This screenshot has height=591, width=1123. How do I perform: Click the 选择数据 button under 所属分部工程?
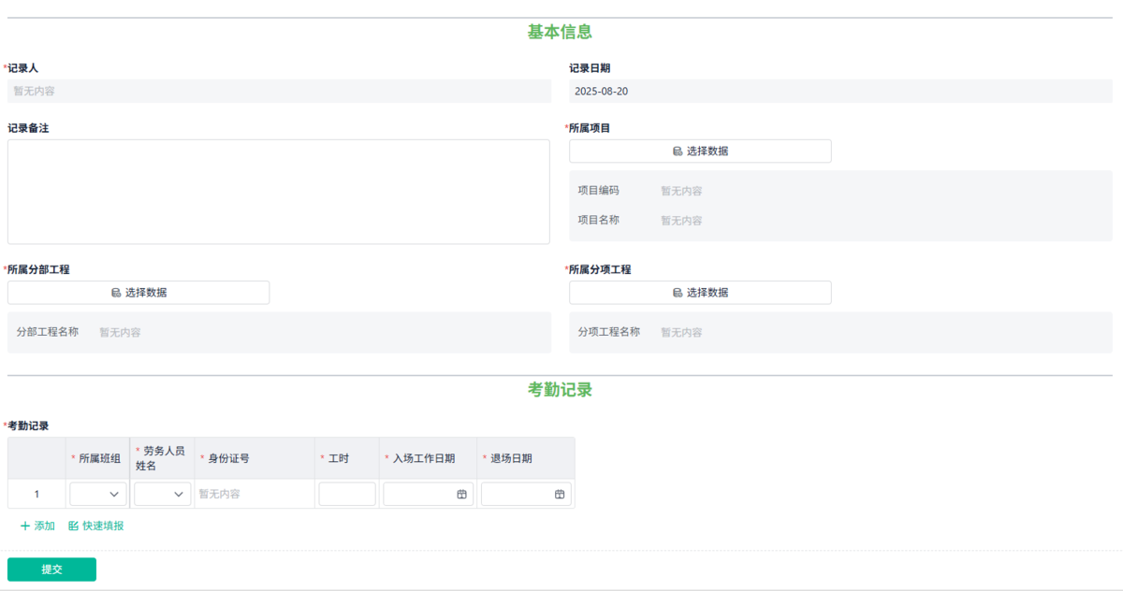pos(138,292)
